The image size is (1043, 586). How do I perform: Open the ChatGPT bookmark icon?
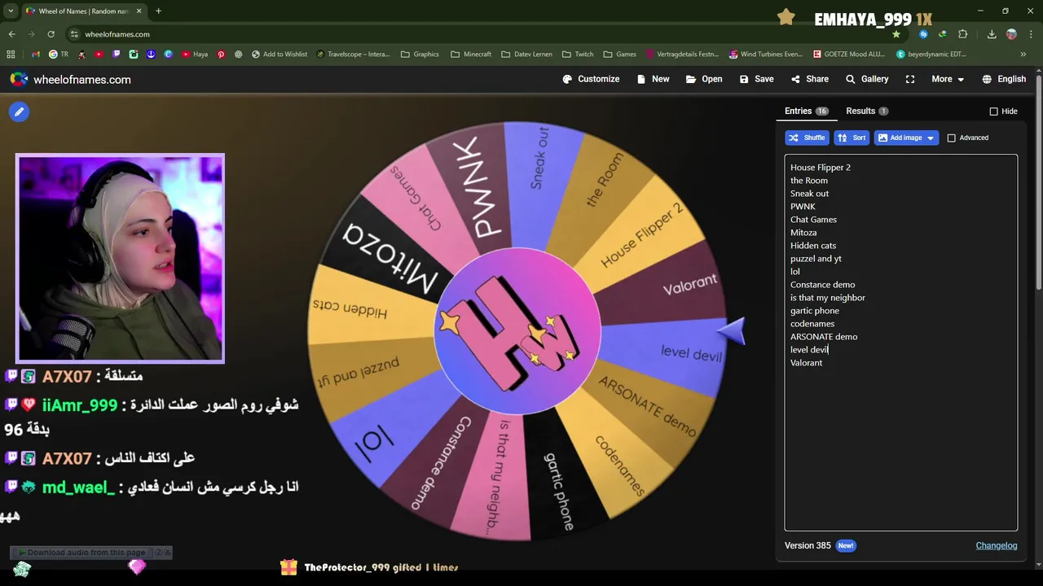239,55
